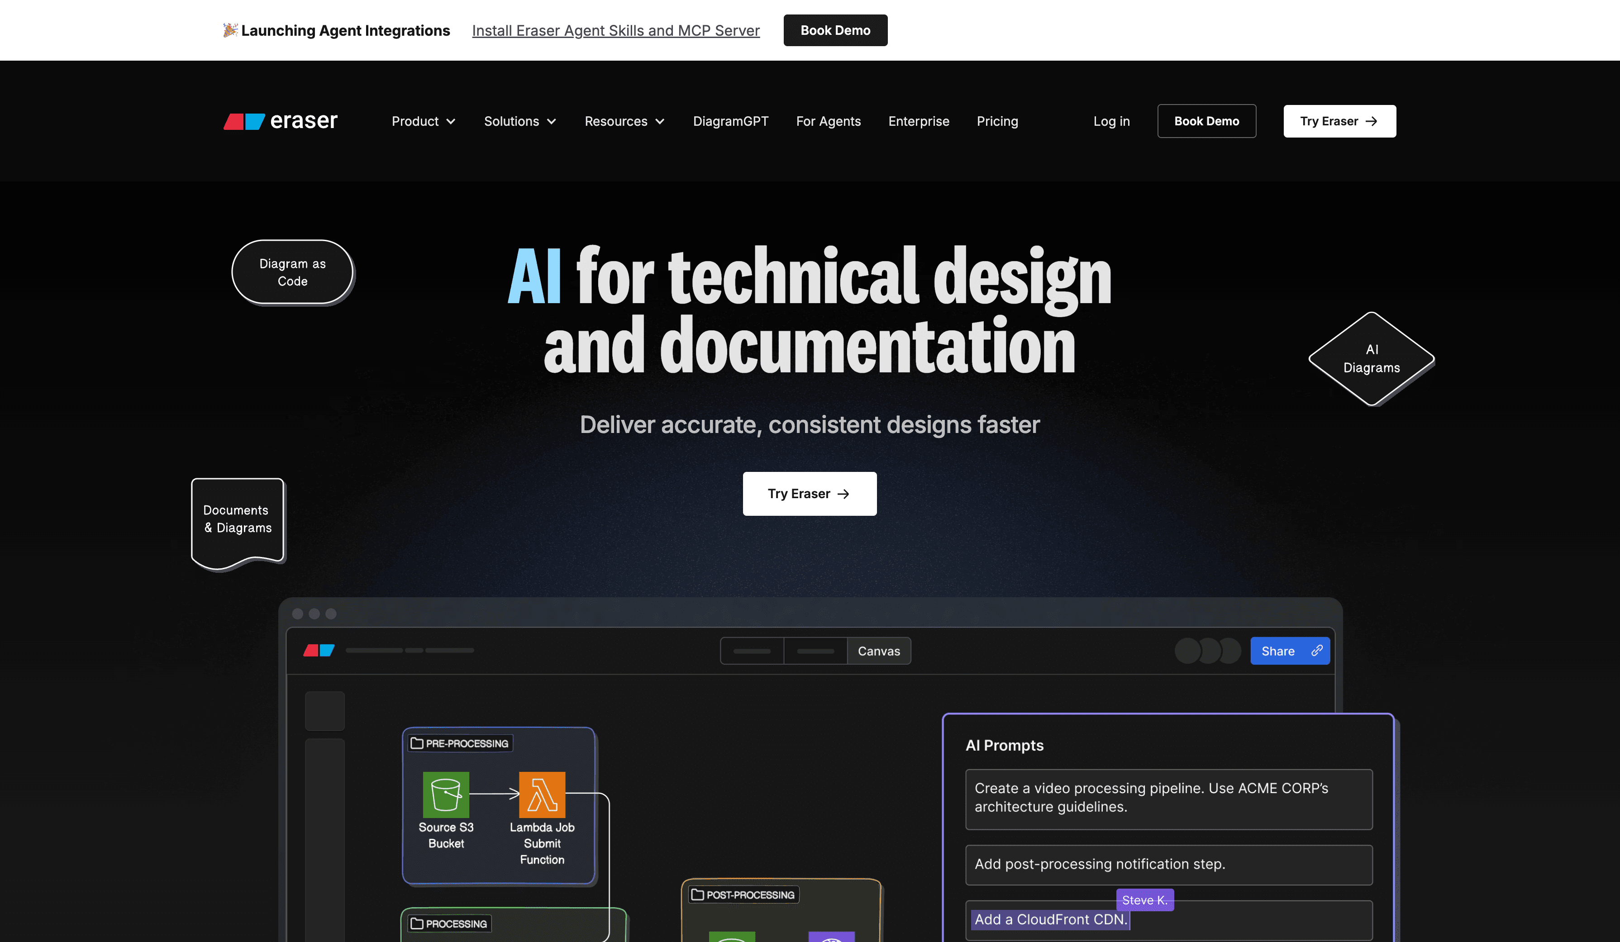Expand the Product dropdown menu
This screenshot has width=1620, height=942.
pyautogui.click(x=424, y=121)
